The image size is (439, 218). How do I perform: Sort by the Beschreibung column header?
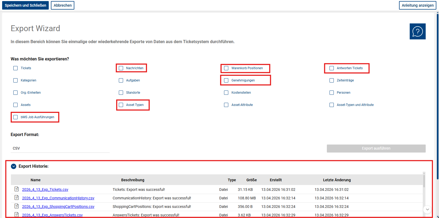coord(133,180)
